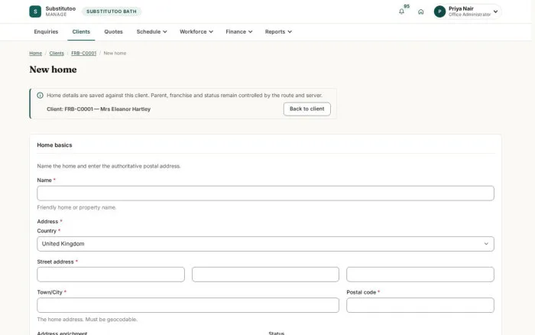This screenshot has width=535, height=335.
Task: Go to the Enquiries tab
Action: 46,32
